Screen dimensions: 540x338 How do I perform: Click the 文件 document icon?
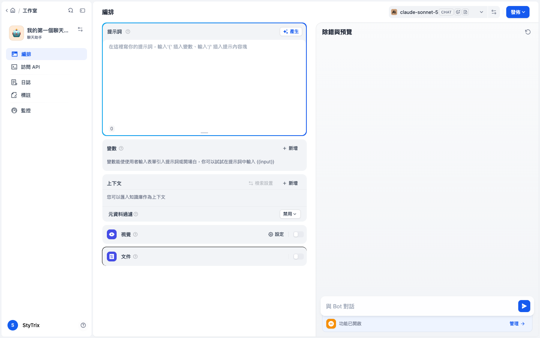click(x=112, y=257)
